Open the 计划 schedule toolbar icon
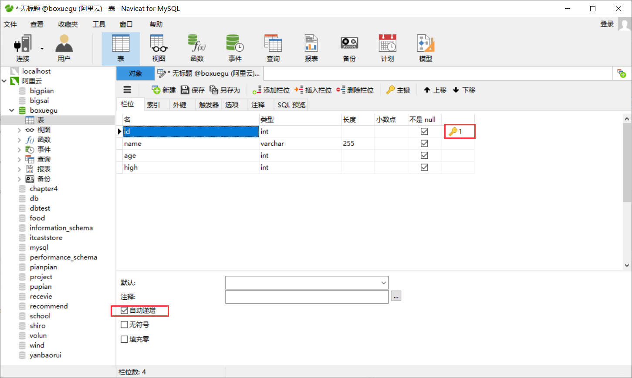 click(x=388, y=48)
